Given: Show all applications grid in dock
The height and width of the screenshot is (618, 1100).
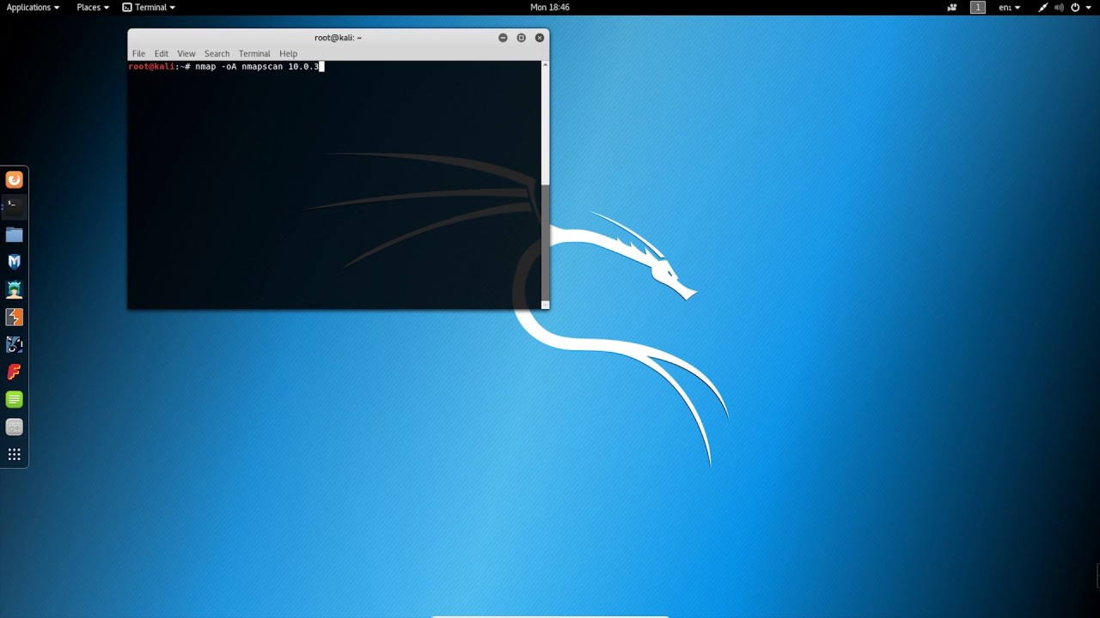Looking at the screenshot, I should pyautogui.click(x=14, y=454).
